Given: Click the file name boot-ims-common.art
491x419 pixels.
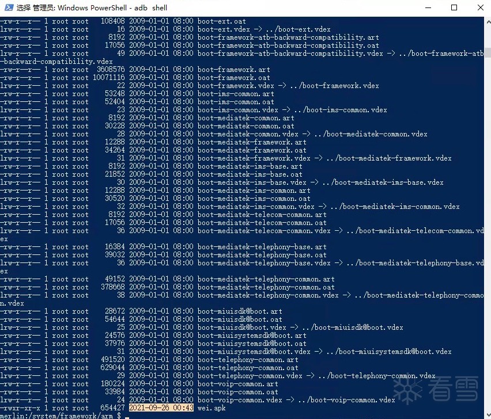Looking at the screenshot, I should click(236, 94).
